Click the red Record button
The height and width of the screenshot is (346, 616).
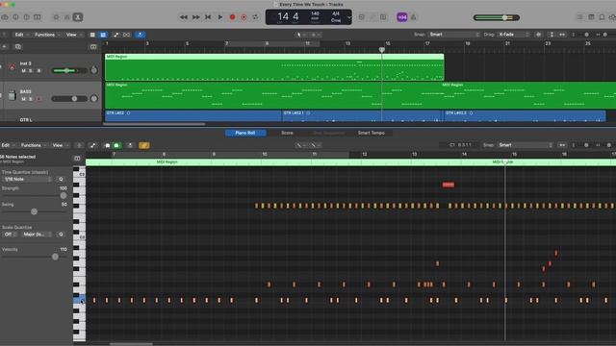[232, 17]
